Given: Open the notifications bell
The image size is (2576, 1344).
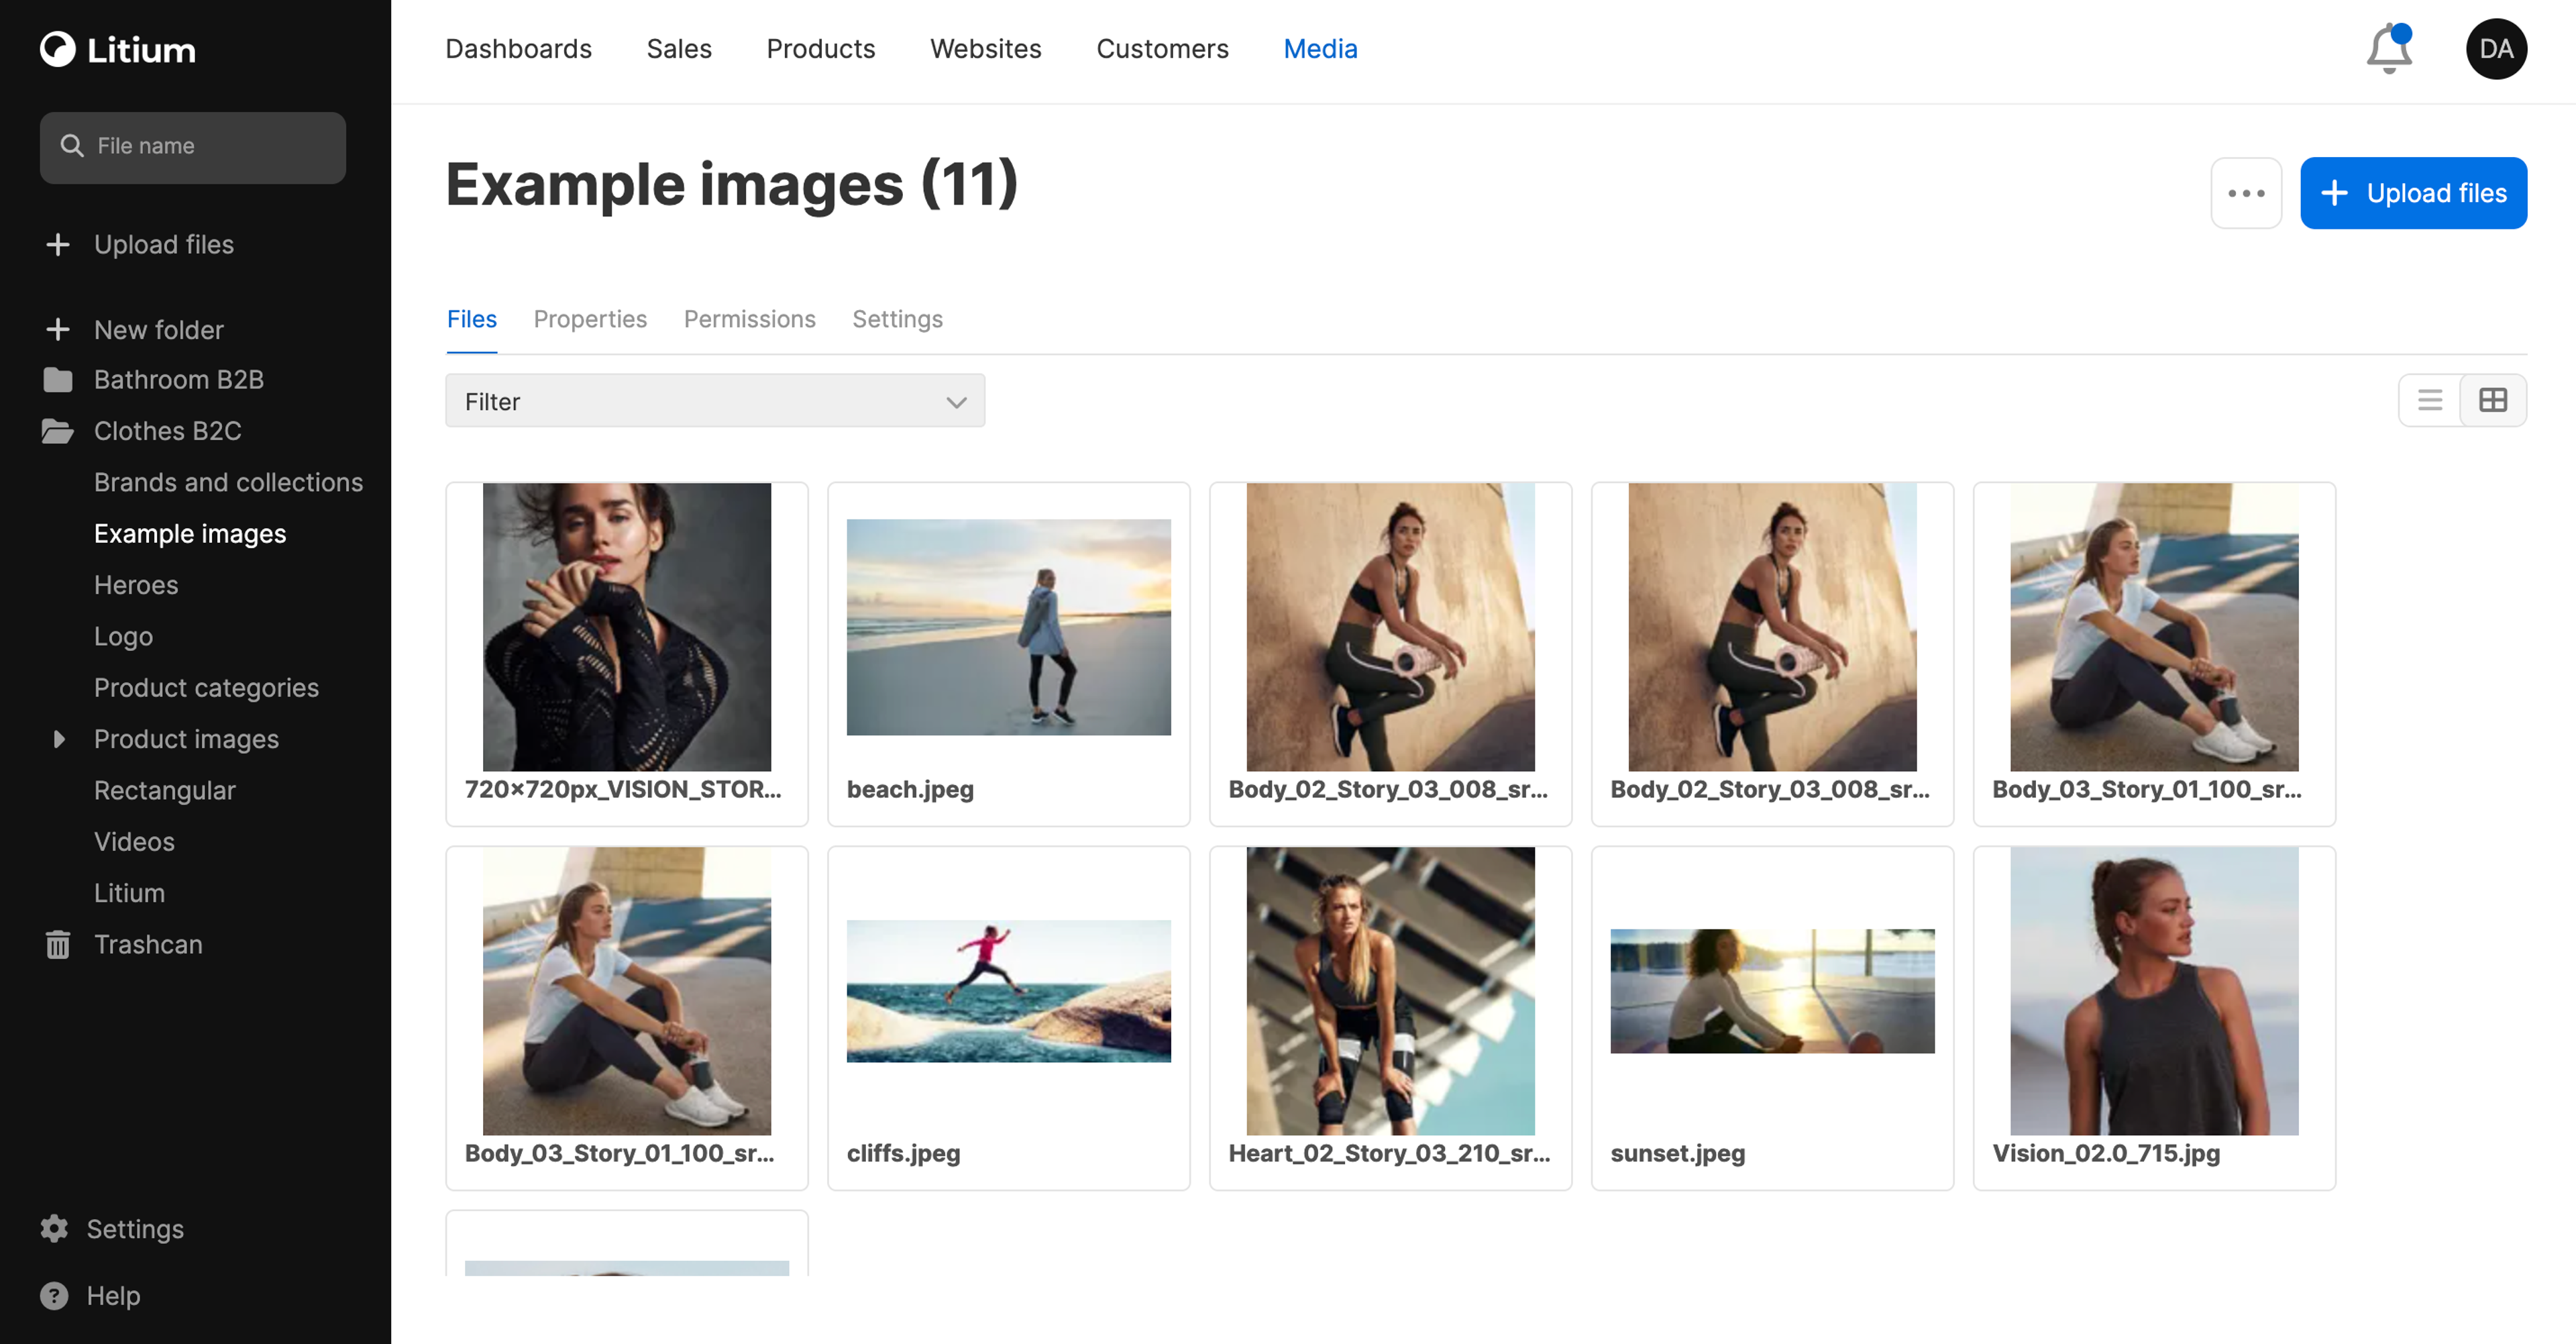Looking at the screenshot, I should tap(2389, 49).
